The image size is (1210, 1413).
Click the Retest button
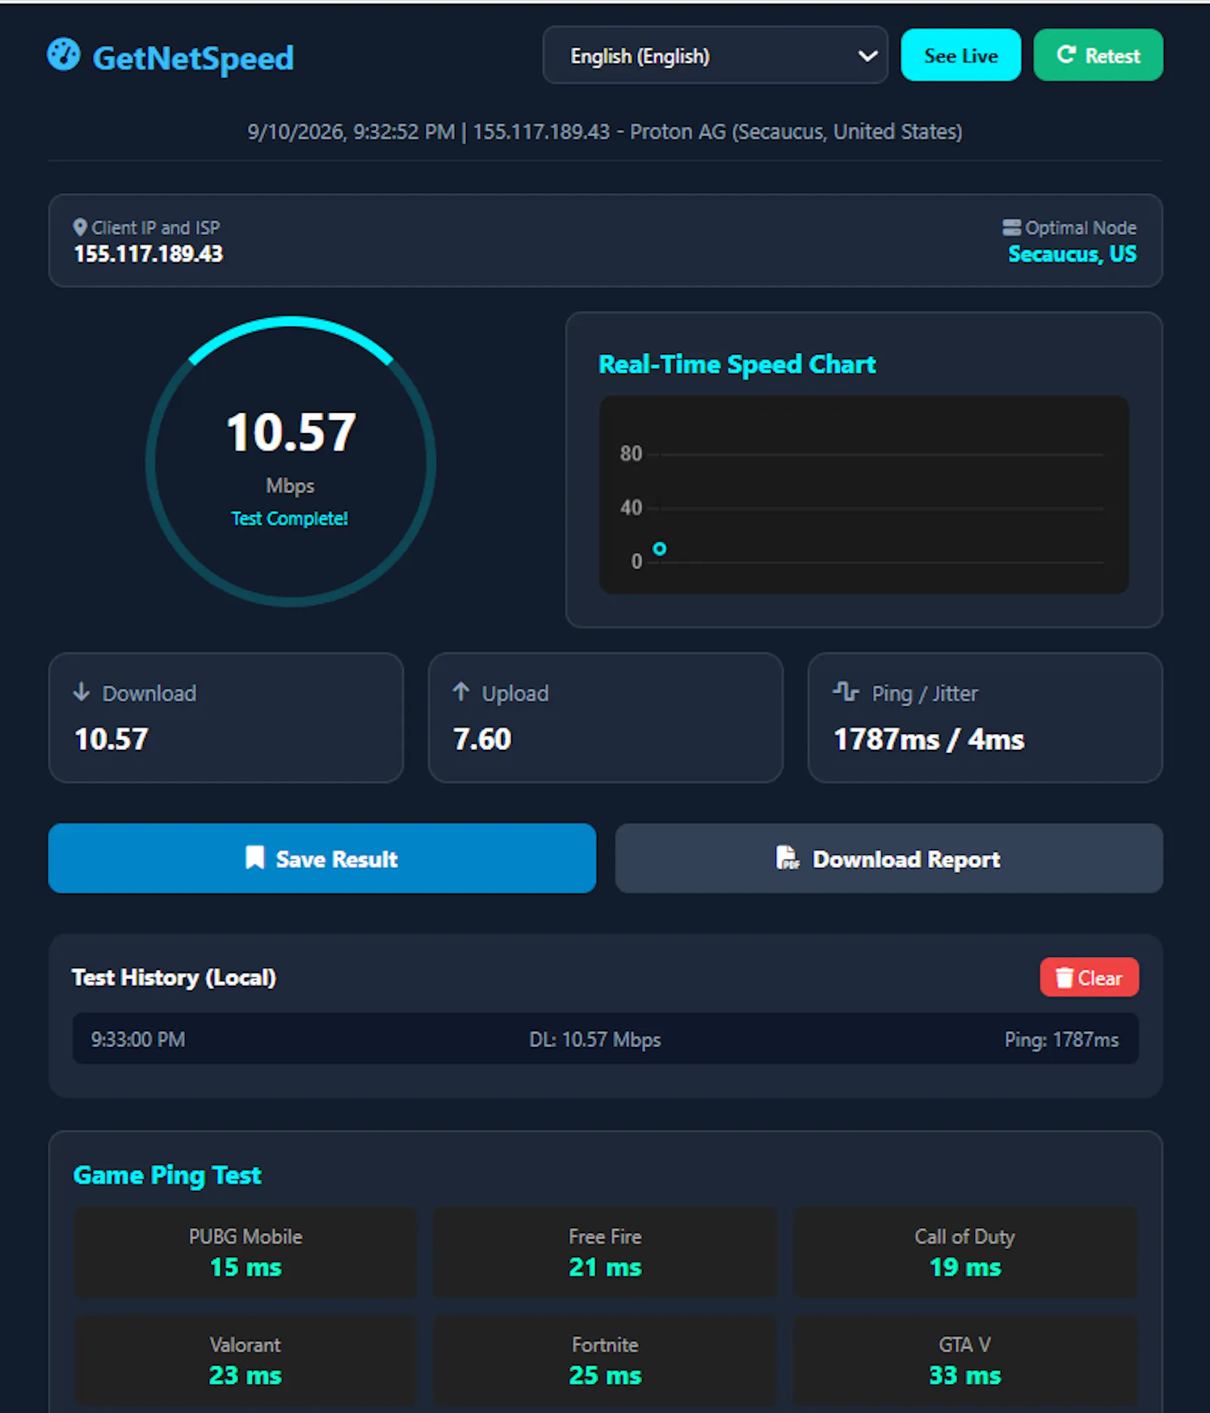click(x=1098, y=55)
